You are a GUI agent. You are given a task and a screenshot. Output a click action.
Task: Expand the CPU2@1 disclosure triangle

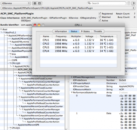10,128
